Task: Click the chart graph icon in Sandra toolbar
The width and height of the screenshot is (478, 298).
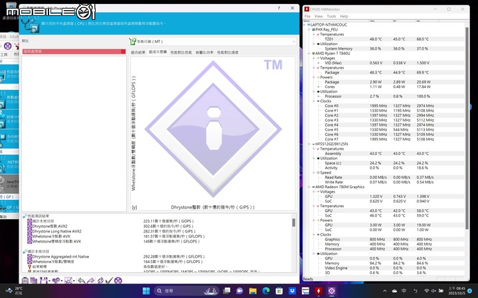Action: pos(68,280)
